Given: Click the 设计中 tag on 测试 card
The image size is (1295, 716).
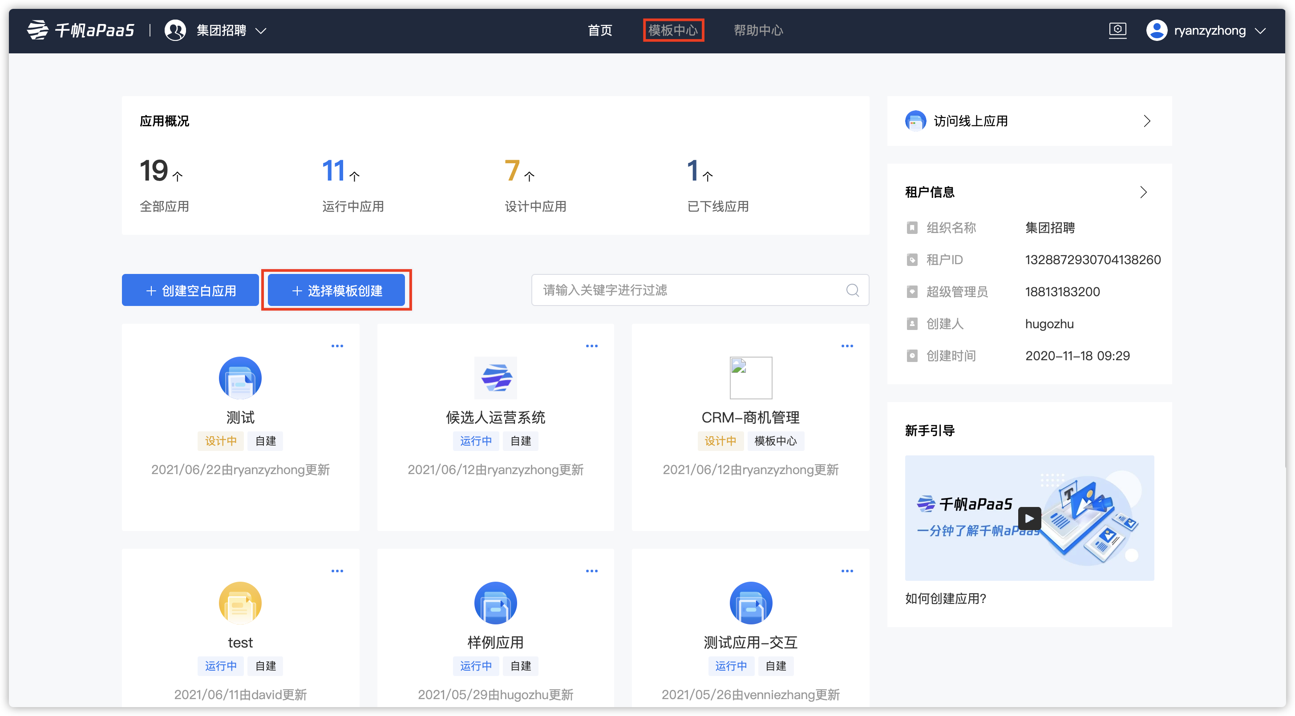Looking at the screenshot, I should click(221, 441).
